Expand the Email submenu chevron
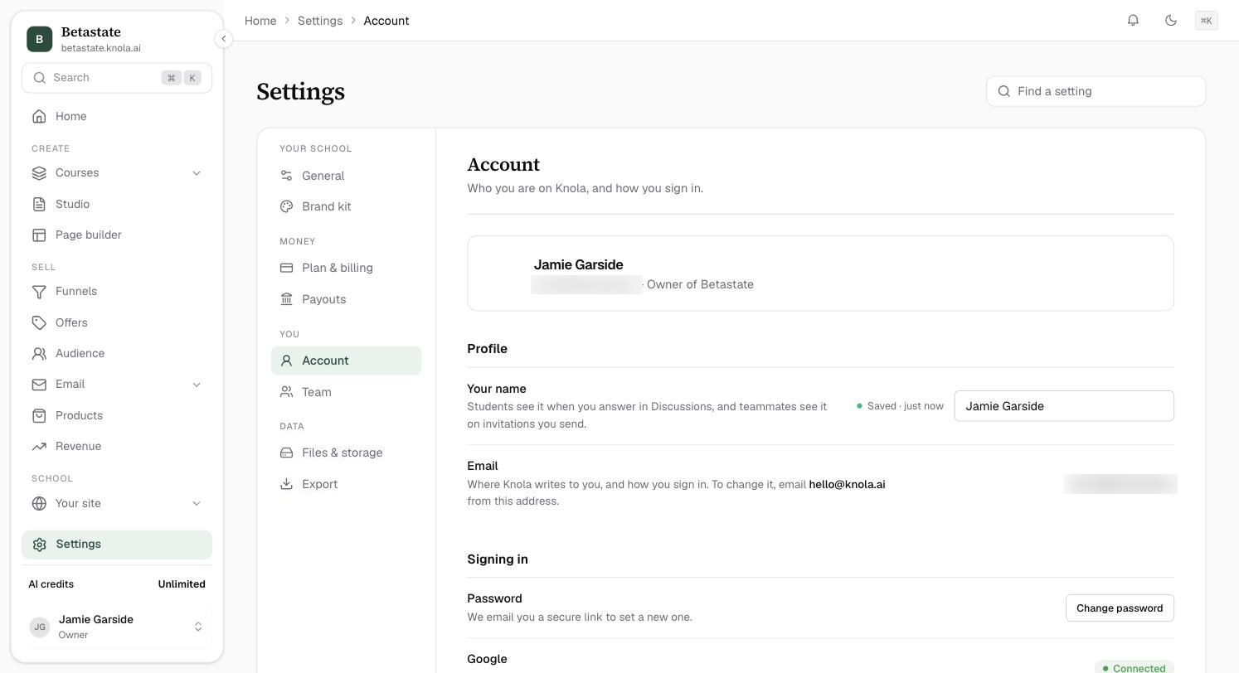 click(197, 384)
